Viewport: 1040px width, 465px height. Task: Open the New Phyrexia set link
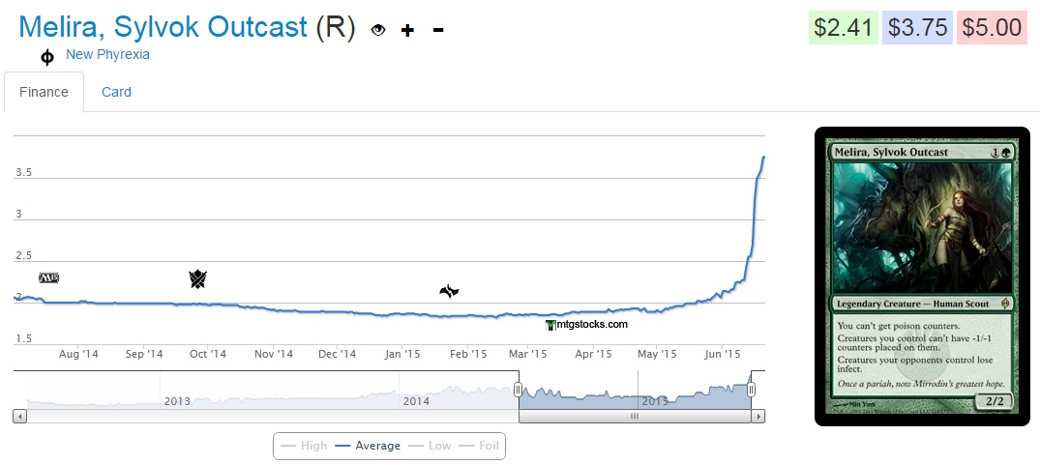click(x=107, y=54)
